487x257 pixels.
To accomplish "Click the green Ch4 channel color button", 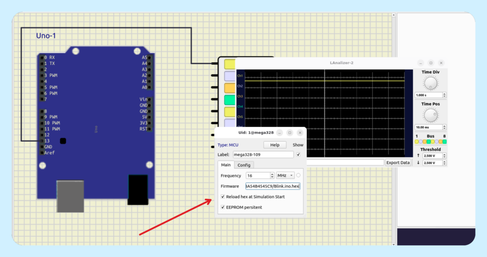I will 230,100.
